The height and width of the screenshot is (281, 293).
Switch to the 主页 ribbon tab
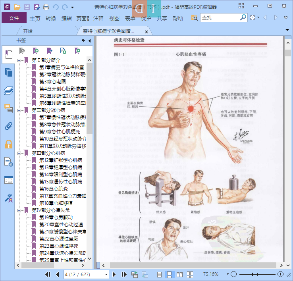click(35, 18)
